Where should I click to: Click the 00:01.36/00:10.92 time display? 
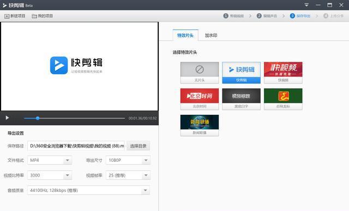click(x=142, y=118)
